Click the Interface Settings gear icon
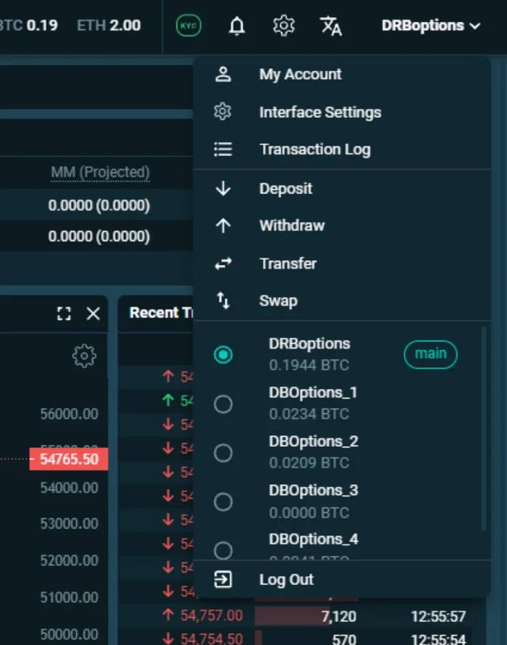Image resolution: width=507 pixels, height=645 pixels. pyautogui.click(x=223, y=112)
